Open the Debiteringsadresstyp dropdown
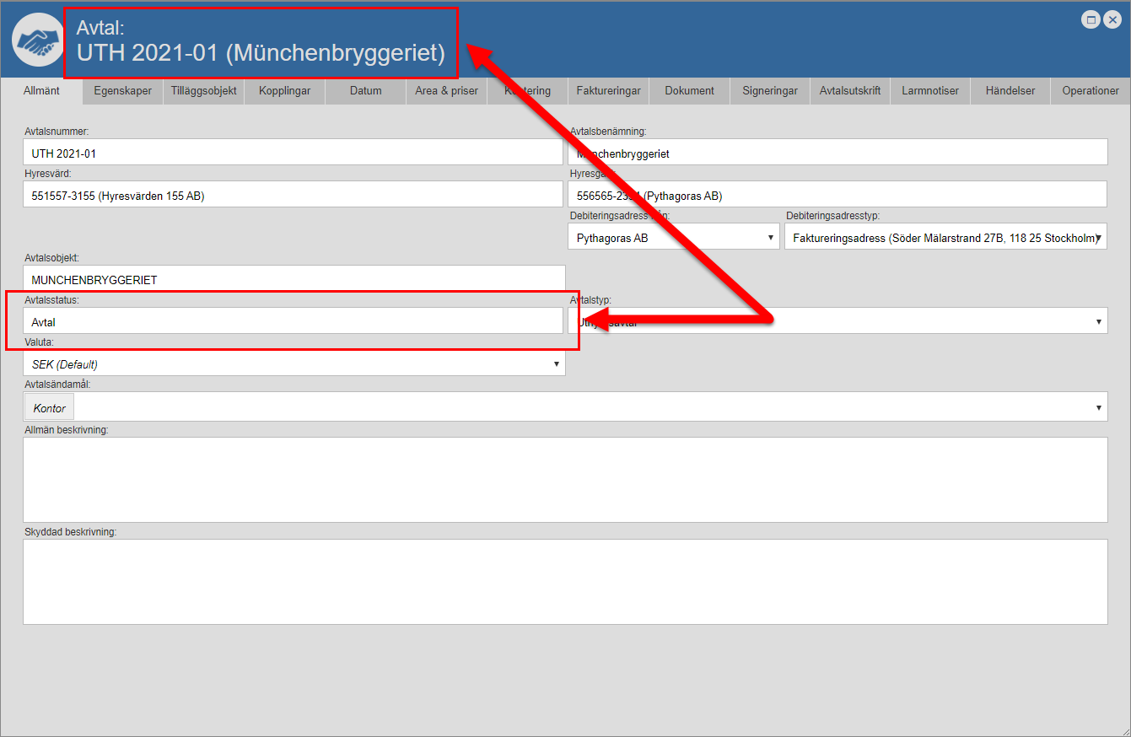Viewport: 1131px width, 737px height. pyautogui.click(x=1097, y=239)
